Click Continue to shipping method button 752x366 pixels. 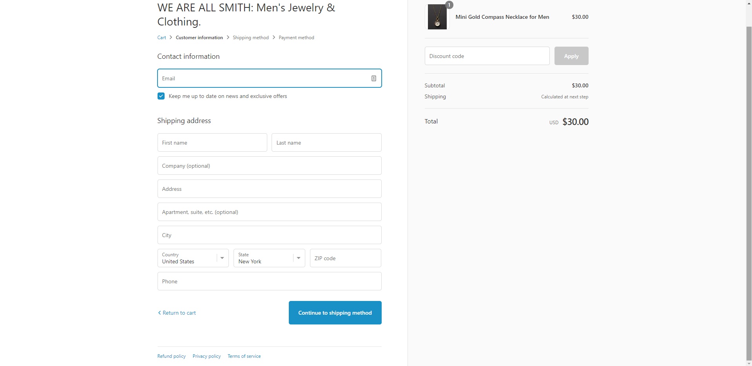coord(335,313)
